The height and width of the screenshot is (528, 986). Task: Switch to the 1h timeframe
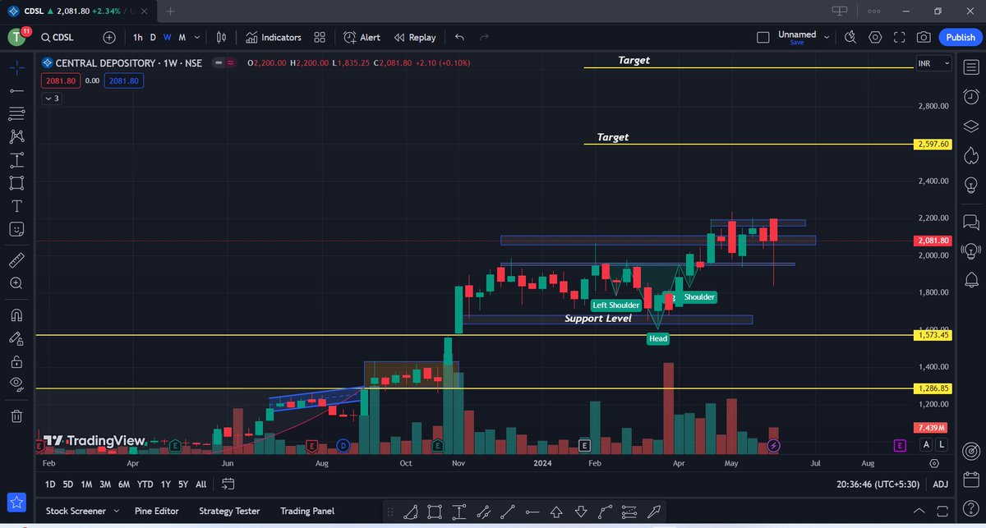(x=137, y=37)
